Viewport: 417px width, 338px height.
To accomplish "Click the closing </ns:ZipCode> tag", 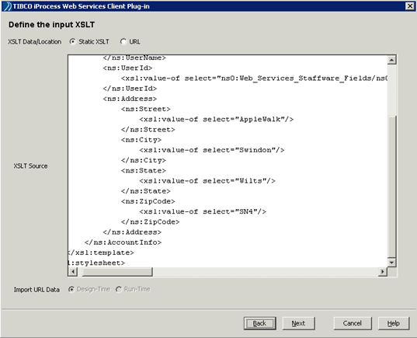I will click(150, 222).
